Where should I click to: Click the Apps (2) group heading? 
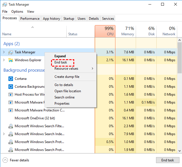click(x=12, y=44)
